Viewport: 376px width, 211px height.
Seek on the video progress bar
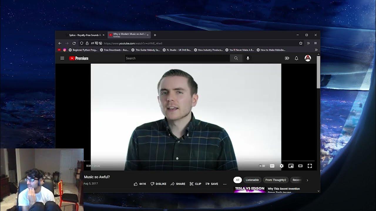click(199, 161)
